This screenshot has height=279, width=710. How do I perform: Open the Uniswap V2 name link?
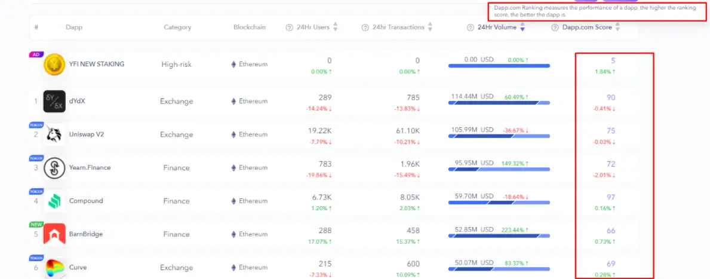click(87, 134)
